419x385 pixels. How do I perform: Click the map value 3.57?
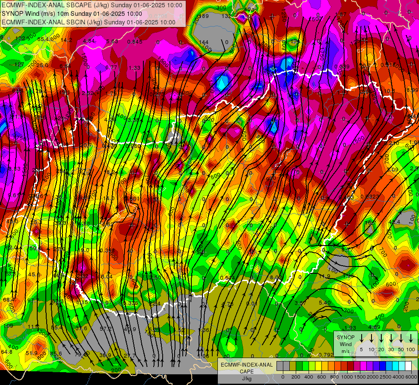300,303
